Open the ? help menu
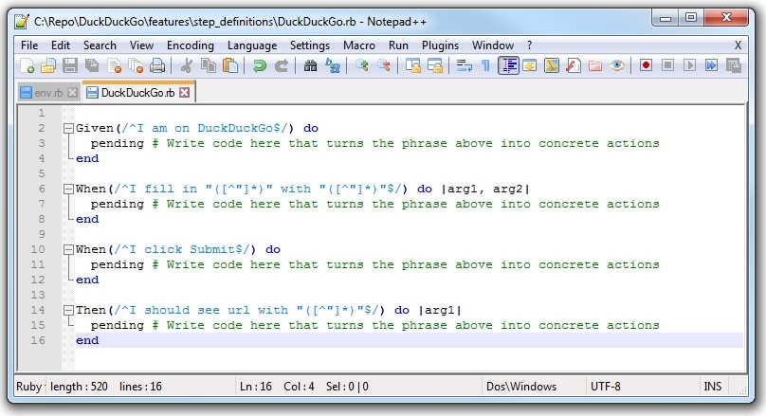 coord(530,45)
